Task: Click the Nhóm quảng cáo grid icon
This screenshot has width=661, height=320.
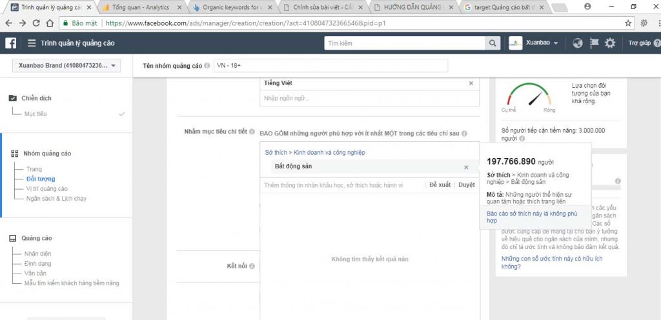Action: (14, 154)
